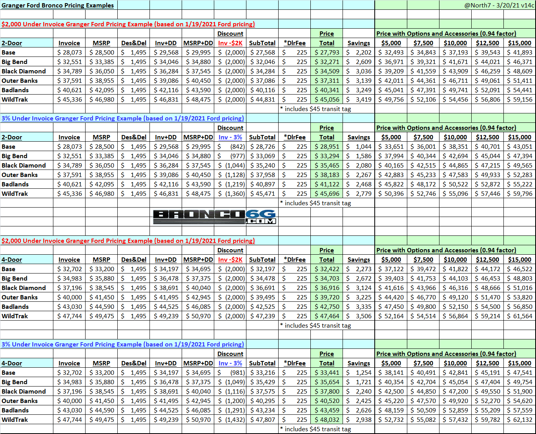Click the Price Total "$ 32,422"
The width and height of the screenshot is (536, 434).
(327, 269)
